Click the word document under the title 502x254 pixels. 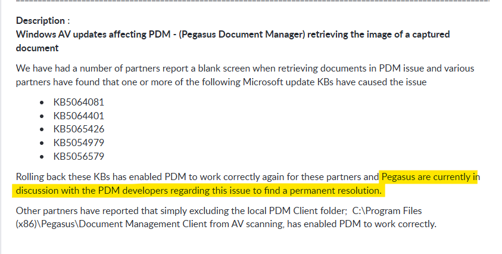[37, 48]
